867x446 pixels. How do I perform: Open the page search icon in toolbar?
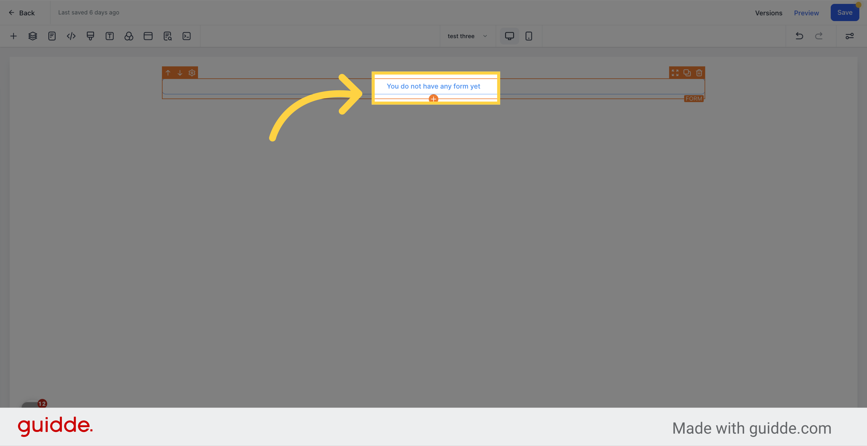[168, 36]
